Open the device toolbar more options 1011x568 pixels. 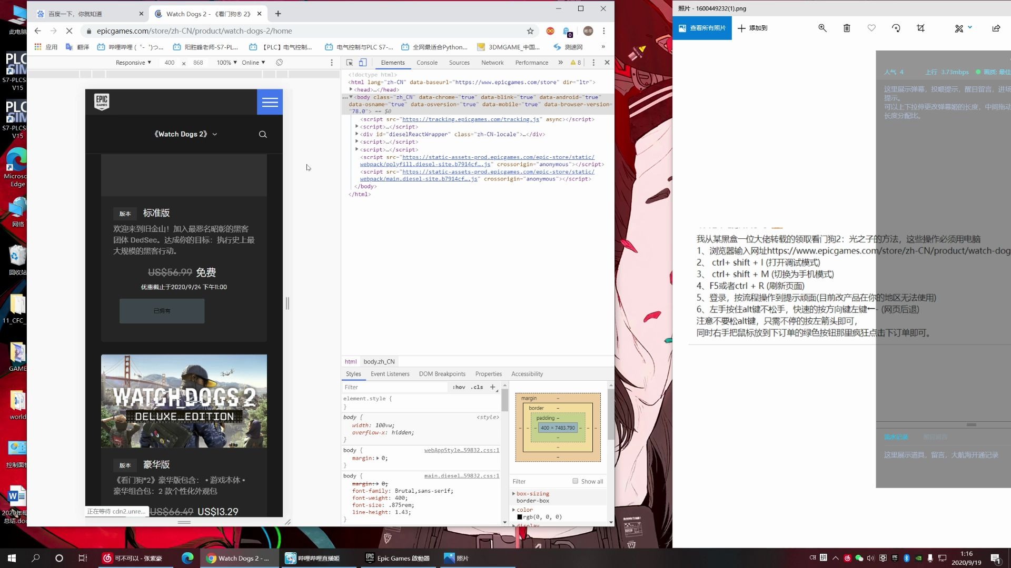332,63
